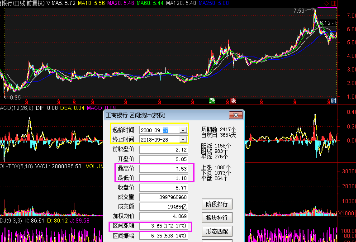Viewport: 356px width, 242px height.
Task: Open the ▽ dropdown beside the chart title
Action: [x=48, y=3]
